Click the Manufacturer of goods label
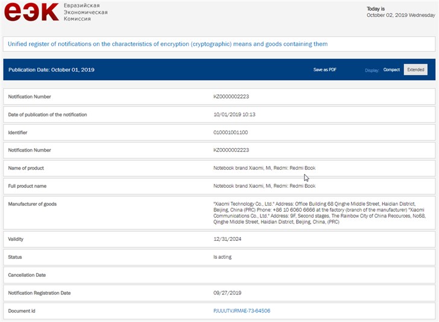This screenshot has height=322, width=439. tap(32, 204)
